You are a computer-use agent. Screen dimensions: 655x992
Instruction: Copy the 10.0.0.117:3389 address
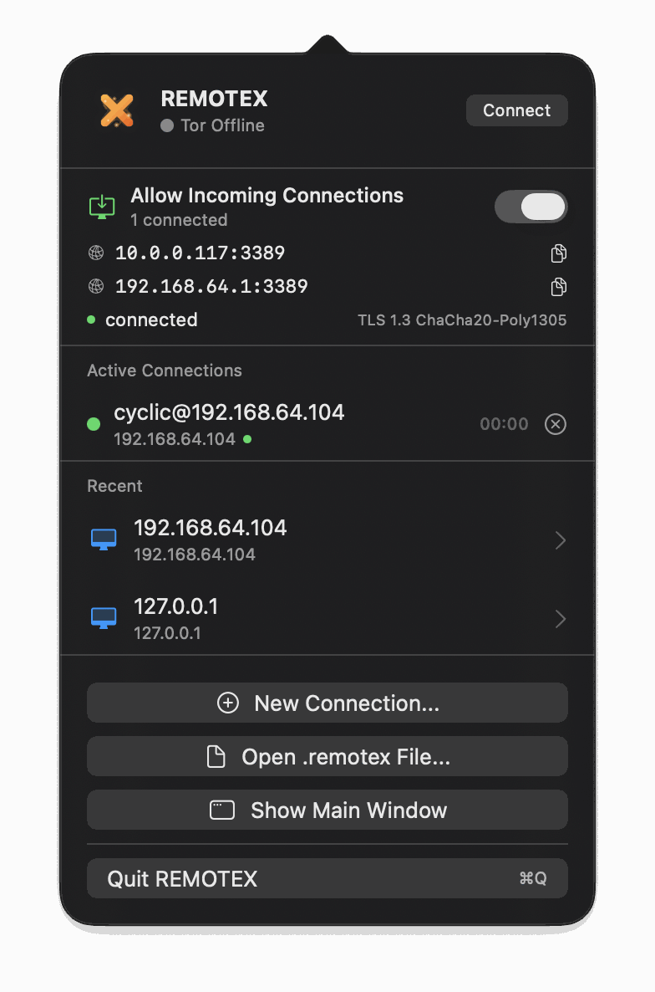(558, 253)
